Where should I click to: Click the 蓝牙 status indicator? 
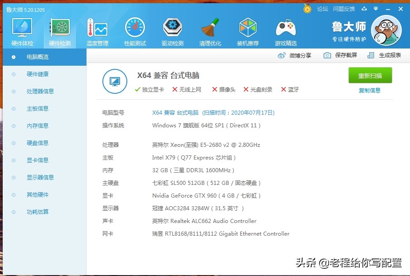pos(289,89)
